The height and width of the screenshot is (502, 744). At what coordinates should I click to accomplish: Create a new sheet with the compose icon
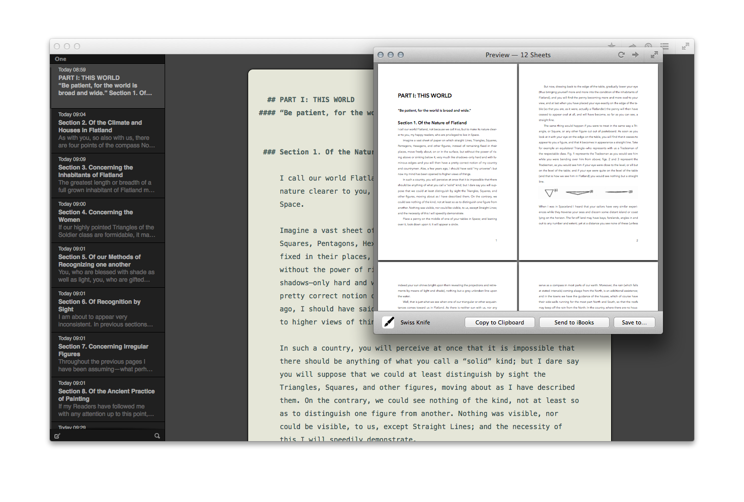pyautogui.click(x=57, y=436)
